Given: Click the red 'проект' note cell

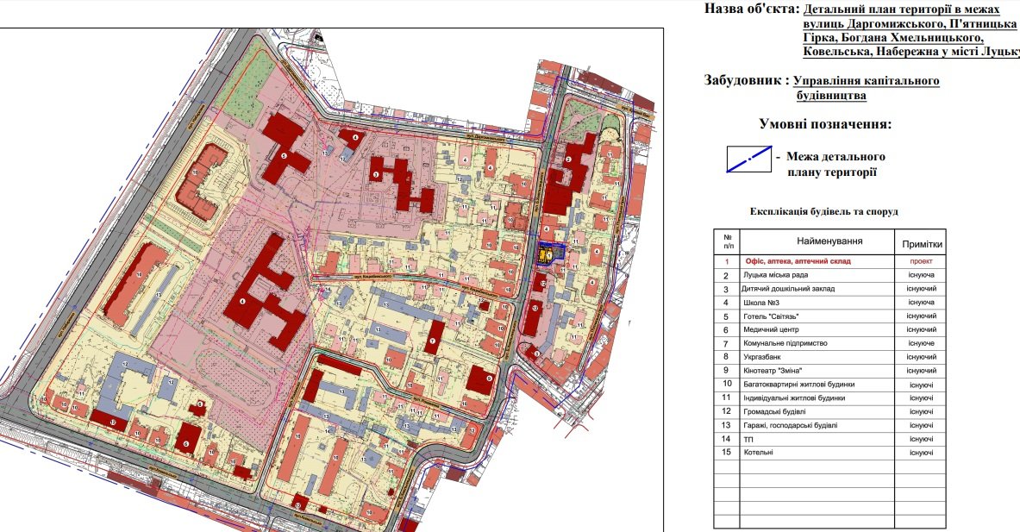Looking at the screenshot, I should point(921,261).
